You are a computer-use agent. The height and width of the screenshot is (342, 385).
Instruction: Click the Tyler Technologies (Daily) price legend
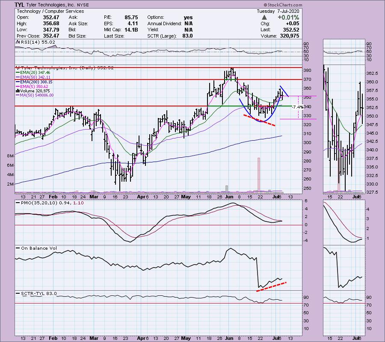pyautogui.click(x=65, y=68)
